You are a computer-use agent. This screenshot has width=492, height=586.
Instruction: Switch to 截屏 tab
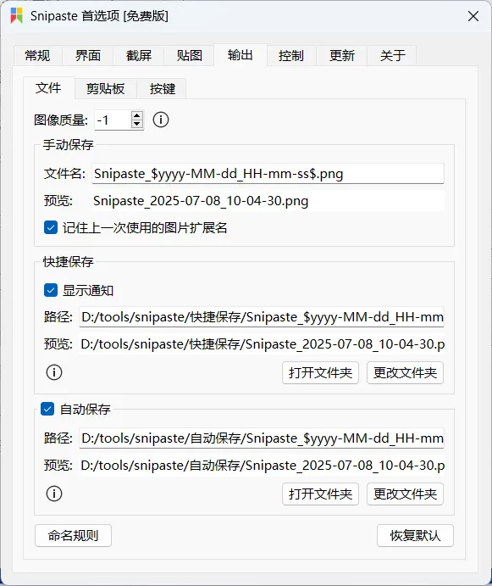139,56
